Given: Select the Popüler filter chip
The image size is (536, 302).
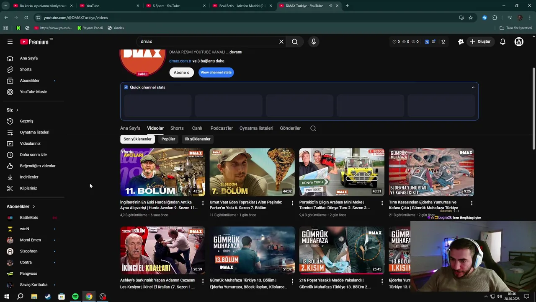Looking at the screenshot, I should pyautogui.click(x=168, y=139).
